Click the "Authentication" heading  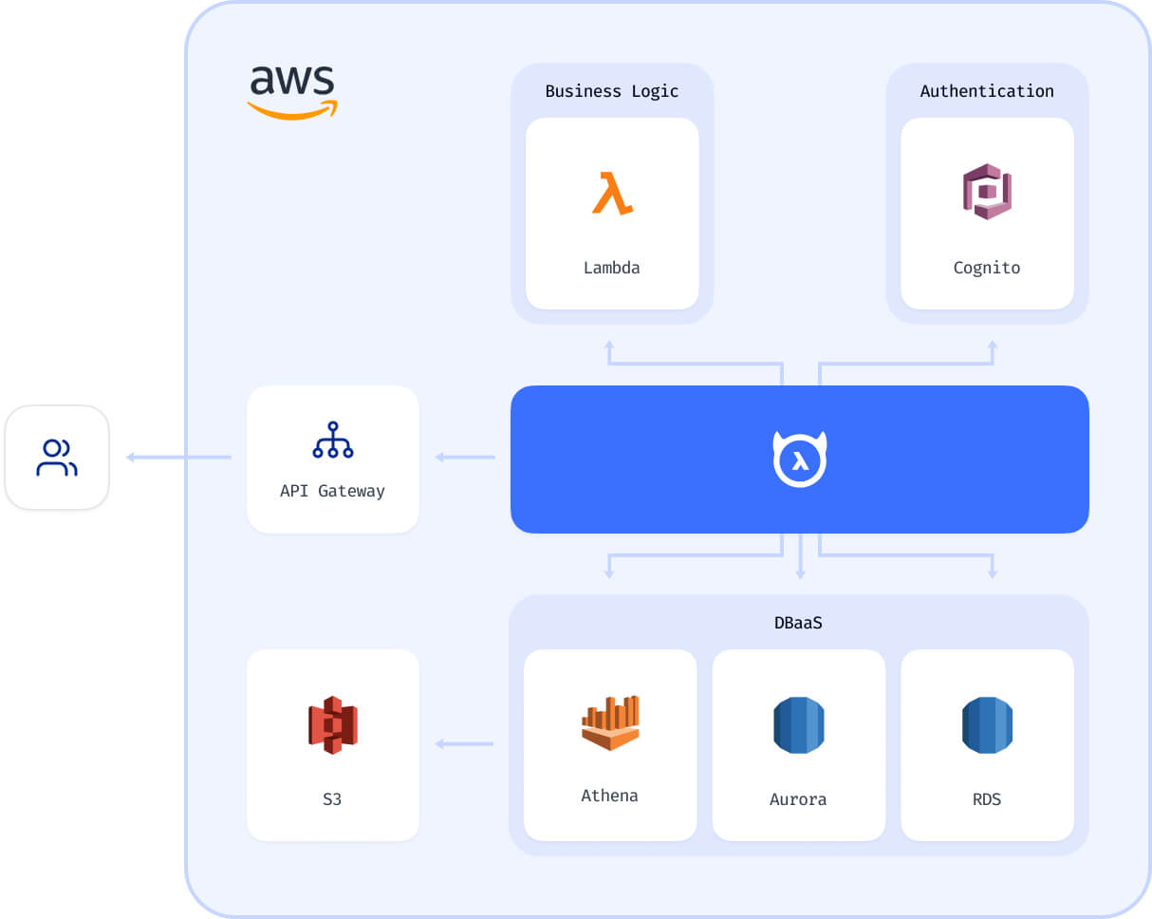click(987, 91)
